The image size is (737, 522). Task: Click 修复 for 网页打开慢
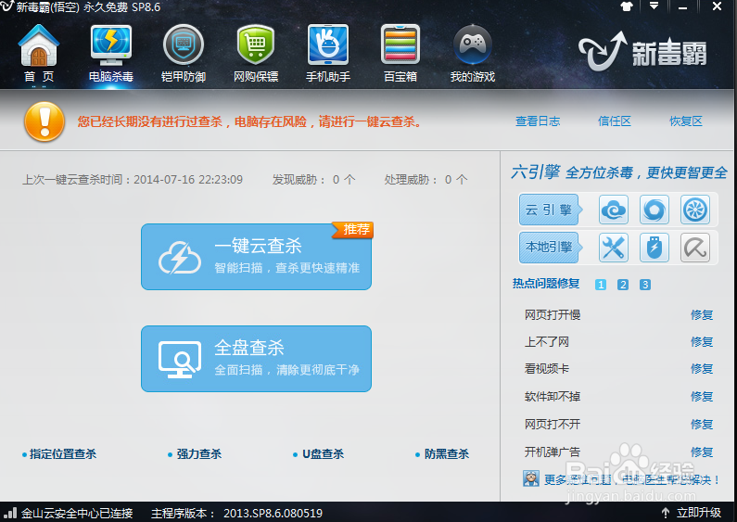coord(702,314)
